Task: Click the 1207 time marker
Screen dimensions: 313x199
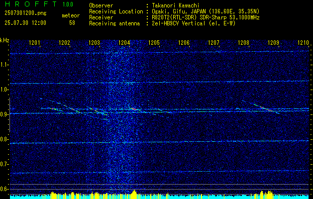Action: (x=214, y=43)
